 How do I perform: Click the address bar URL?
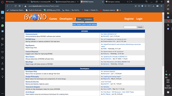tap(44, 6)
